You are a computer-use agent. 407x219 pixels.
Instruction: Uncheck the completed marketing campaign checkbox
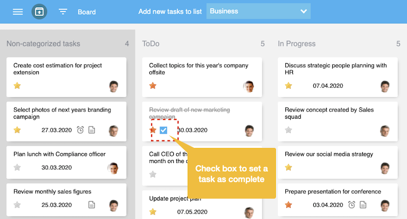click(164, 130)
